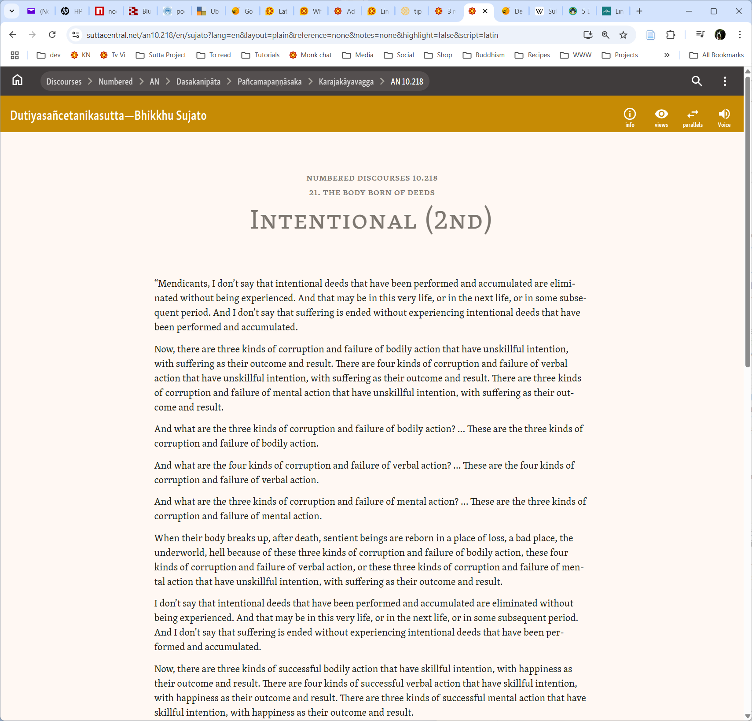This screenshot has height=721, width=752.
Task: Open Sutta Project bookmarks folder
Action: pos(161,55)
